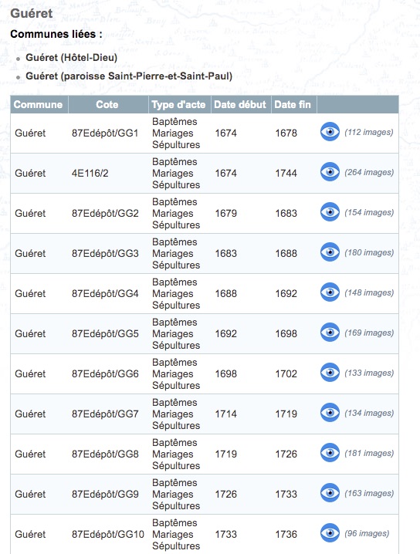Screen dimensions: 420x554
Task: Open Guéret (paroisse Saint-Pierre-et-Saint-Paul) link
Action: pyautogui.click(x=129, y=76)
